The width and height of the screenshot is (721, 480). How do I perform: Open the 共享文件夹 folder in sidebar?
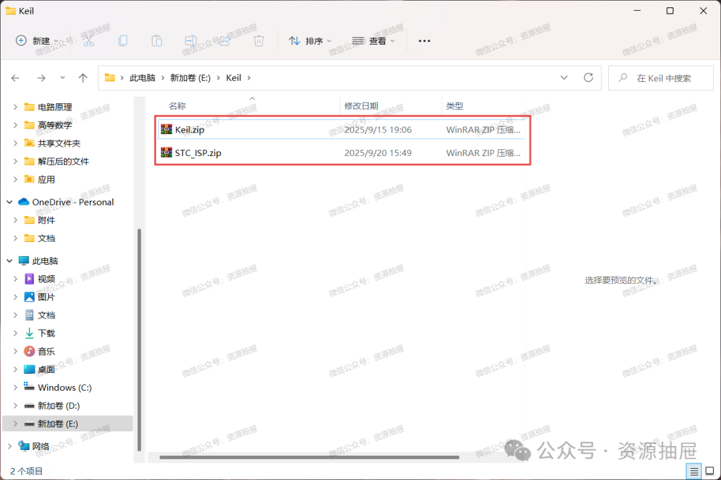(59, 143)
